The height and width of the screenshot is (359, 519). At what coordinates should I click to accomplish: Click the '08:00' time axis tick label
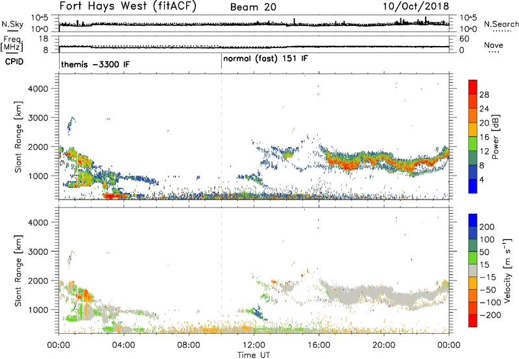(x=189, y=345)
